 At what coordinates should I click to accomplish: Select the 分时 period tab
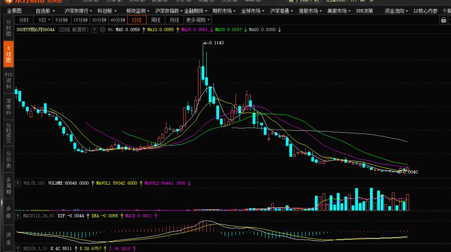pos(24,20)
